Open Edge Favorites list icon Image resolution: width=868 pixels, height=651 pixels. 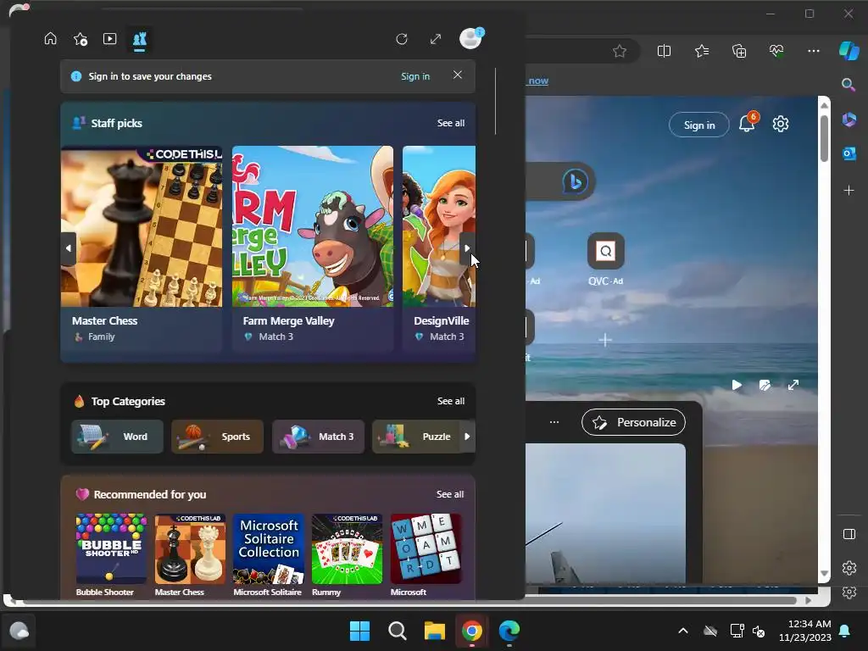tap(701, 52)
